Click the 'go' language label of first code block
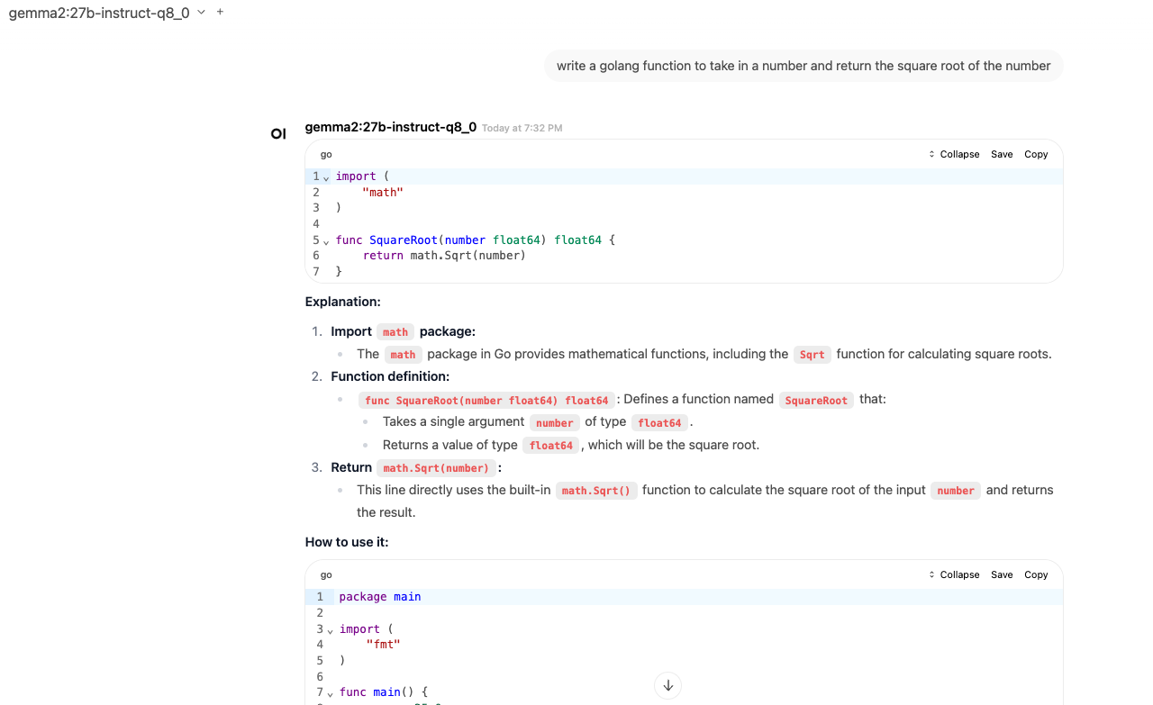 tap(326, 155)
